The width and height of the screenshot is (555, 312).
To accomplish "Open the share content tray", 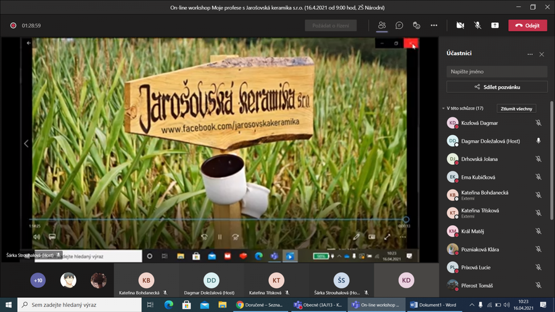I will (x=495, y=25).
